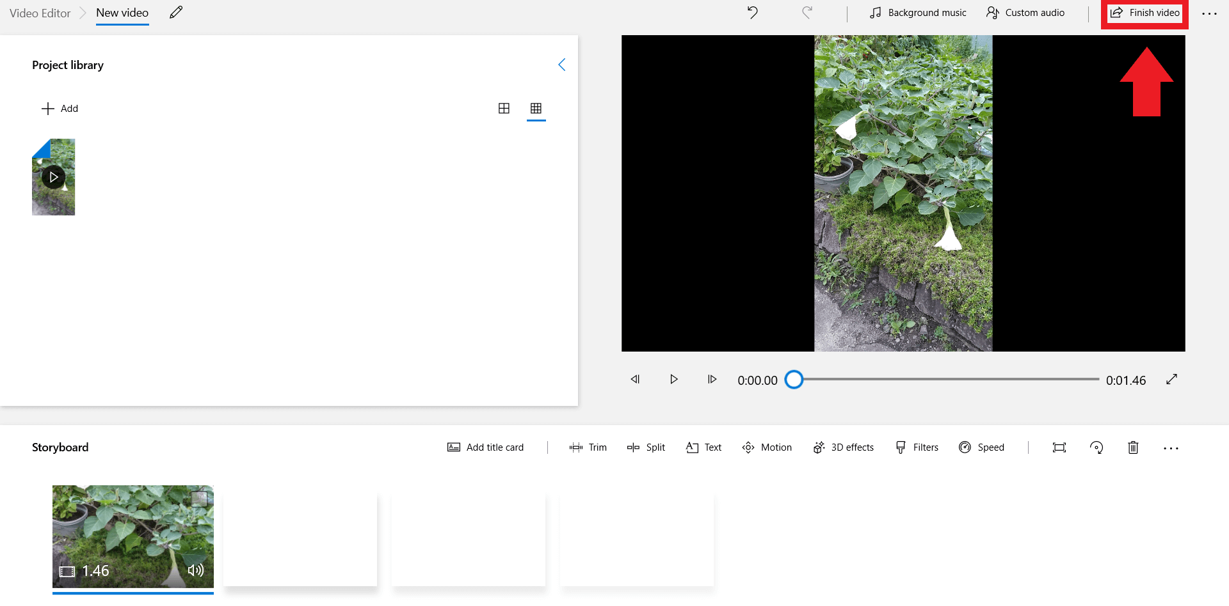Undo the last edit
1229x606 pixels.
(753, 13)
